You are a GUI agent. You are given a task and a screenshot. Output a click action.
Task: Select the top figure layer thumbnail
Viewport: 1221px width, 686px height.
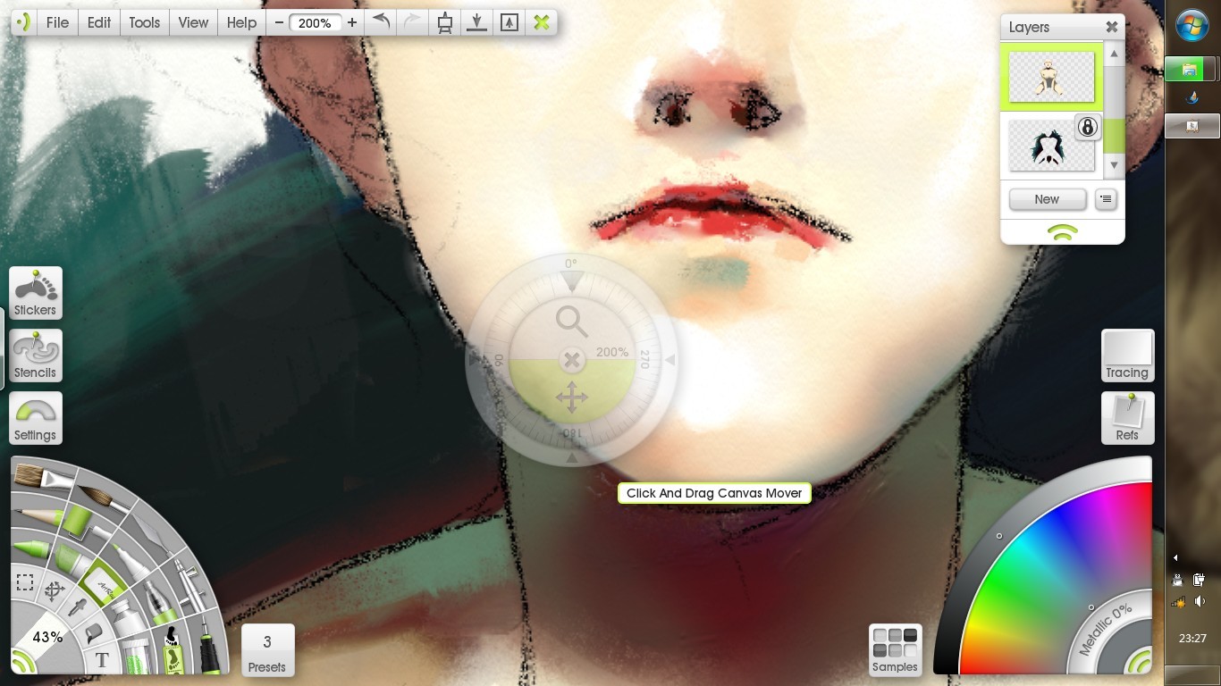(x=1051, y=77)
